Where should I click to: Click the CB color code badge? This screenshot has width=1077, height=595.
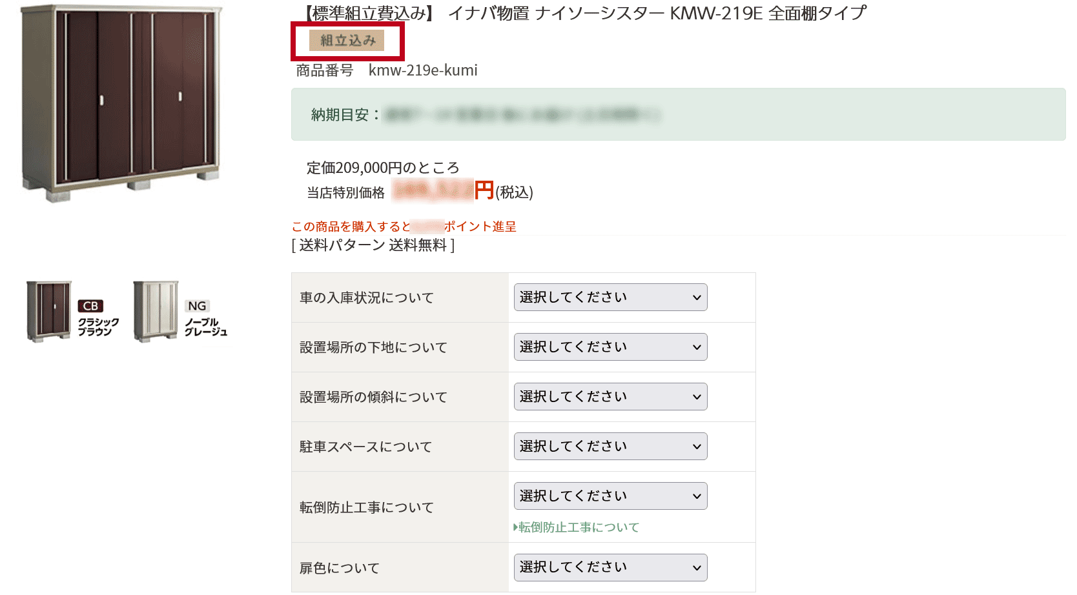pyautogui.click(x=90, y=306)
